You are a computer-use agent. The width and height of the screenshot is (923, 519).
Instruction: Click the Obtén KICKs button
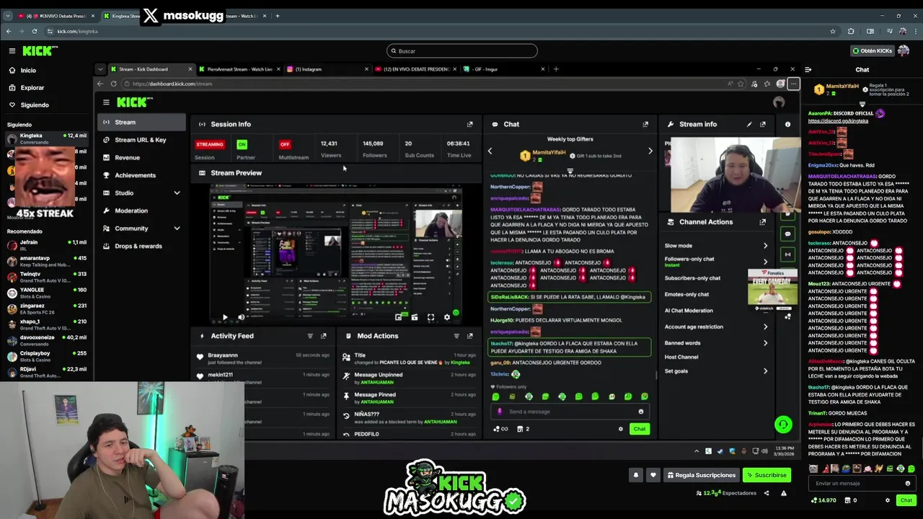(873, 50)
